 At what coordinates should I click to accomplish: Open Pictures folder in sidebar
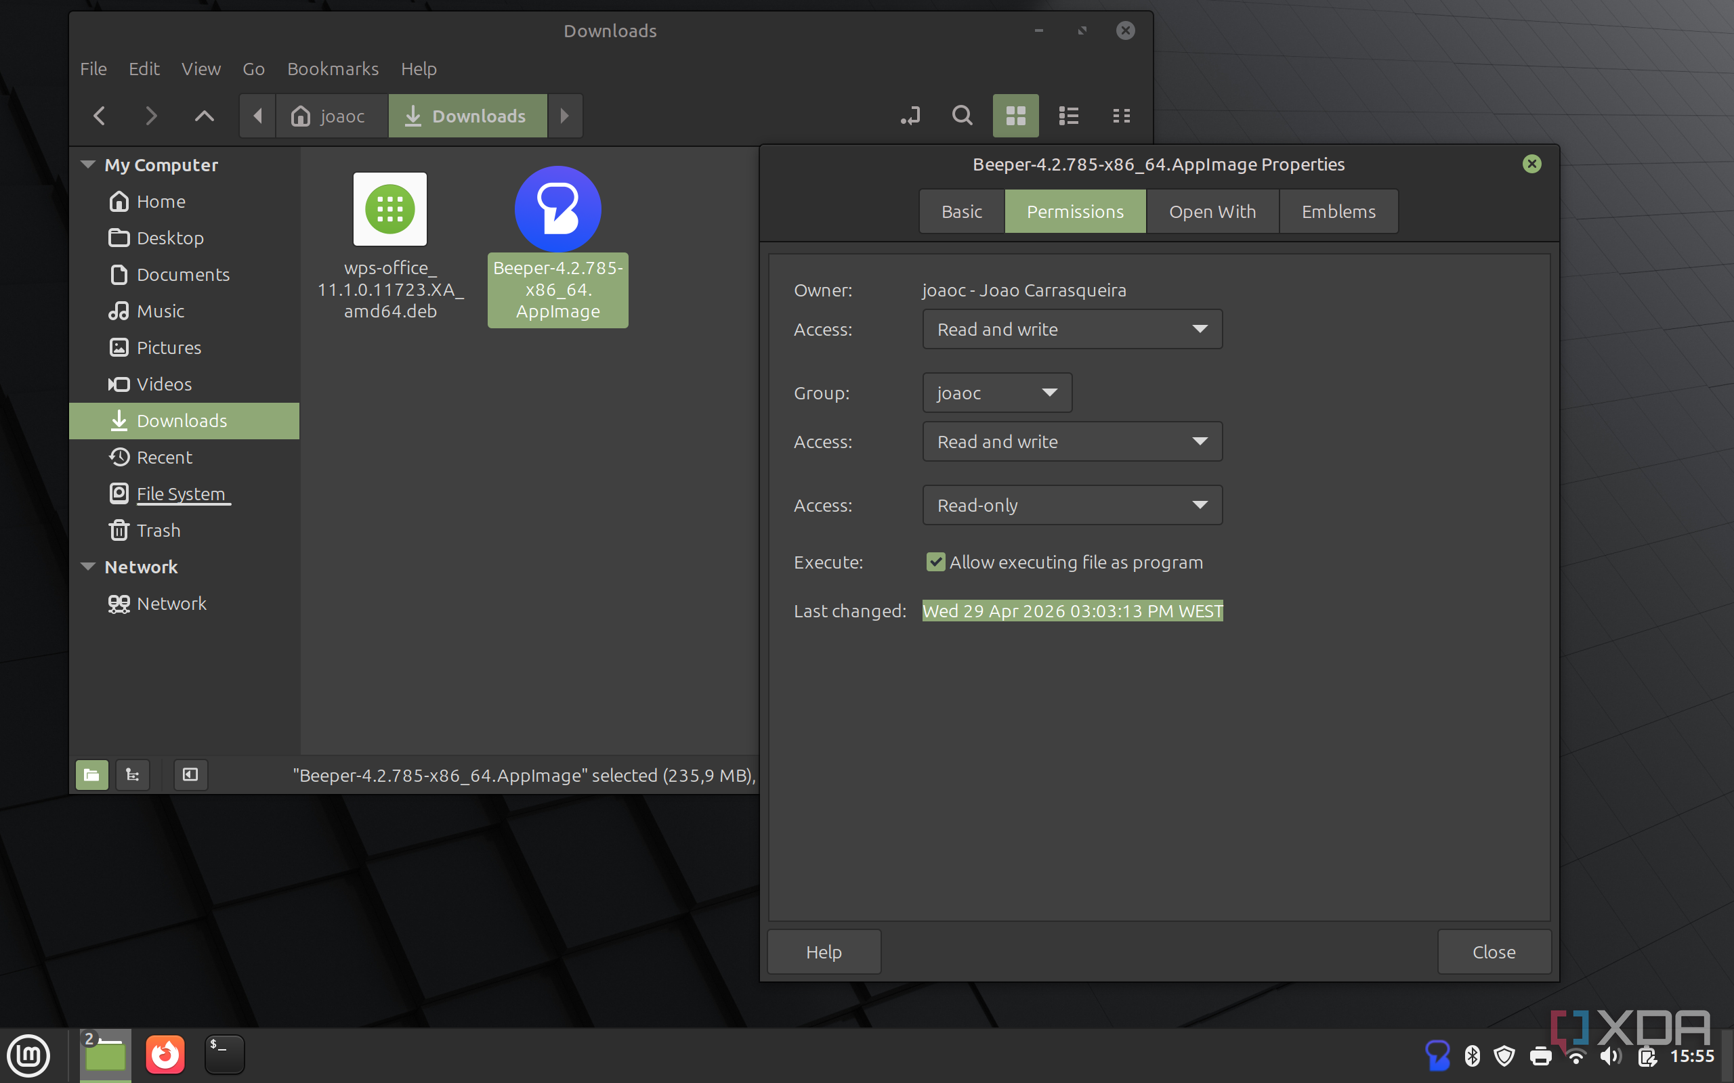coord(184,347)
